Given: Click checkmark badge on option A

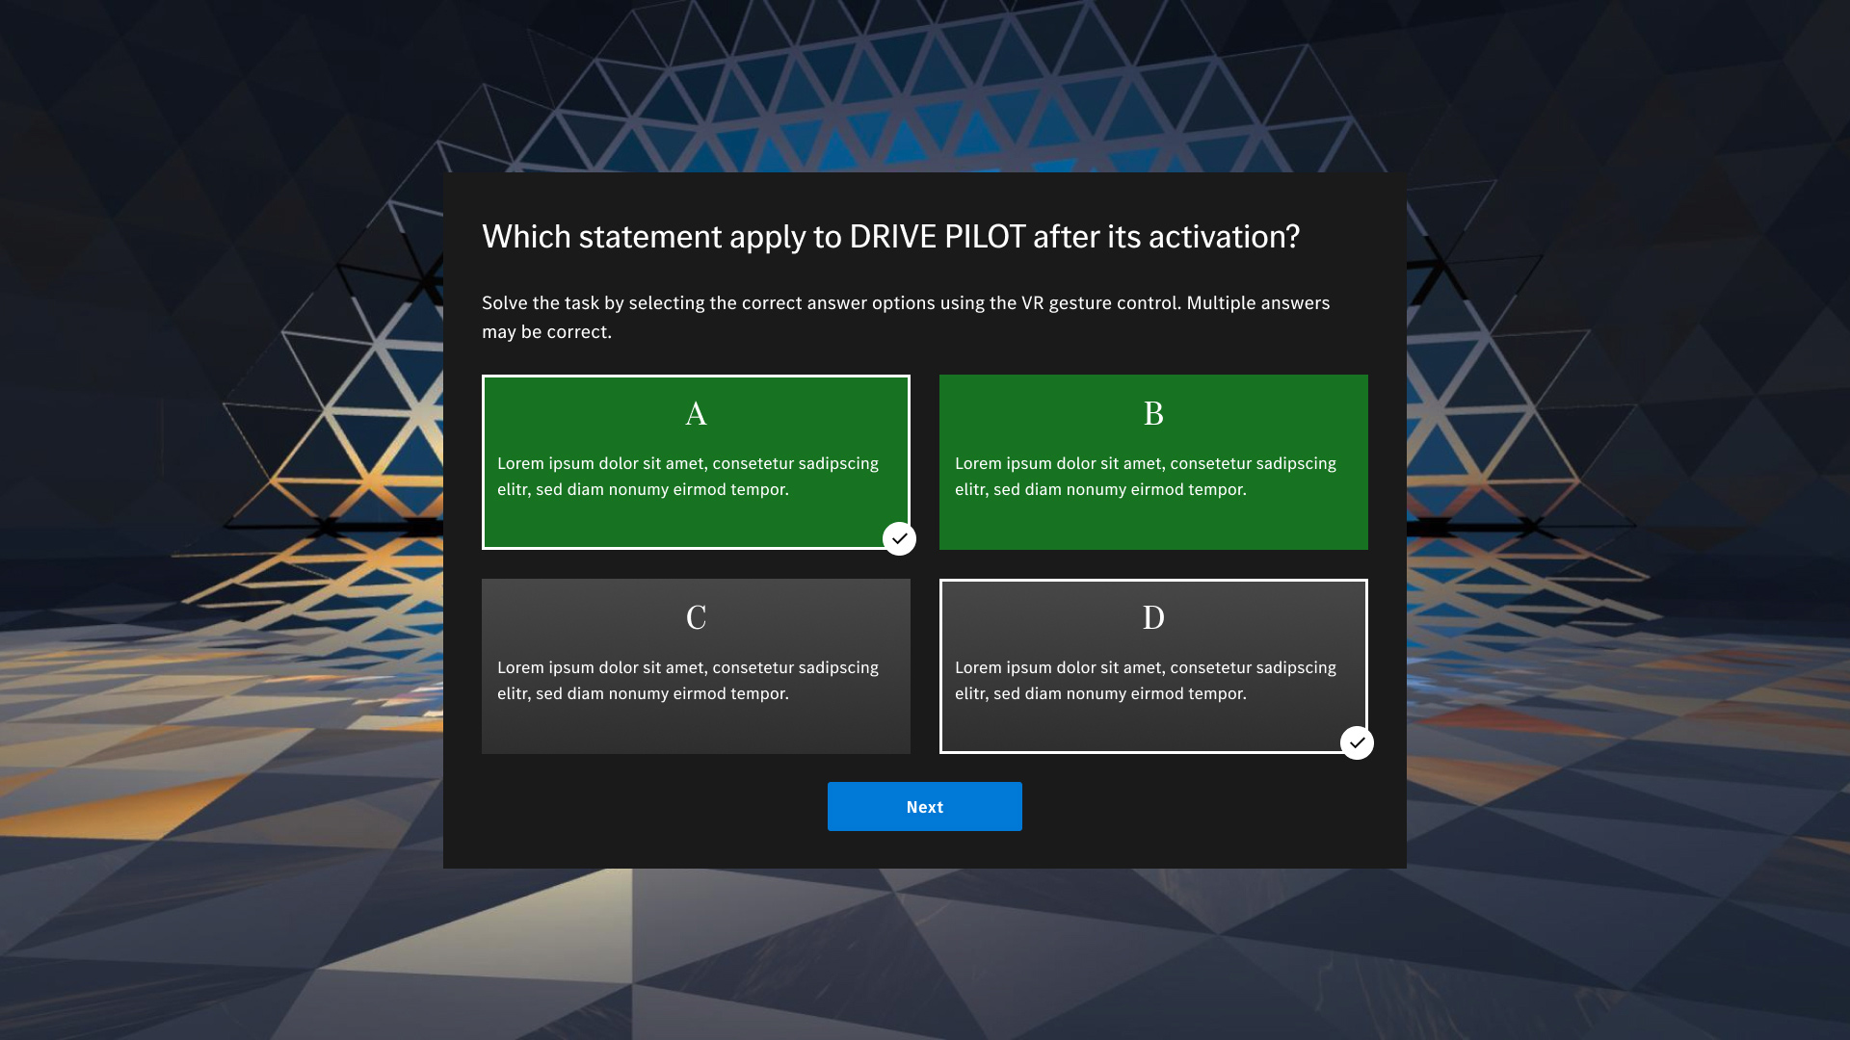Looking at the screenshot, I should point(899,538).
